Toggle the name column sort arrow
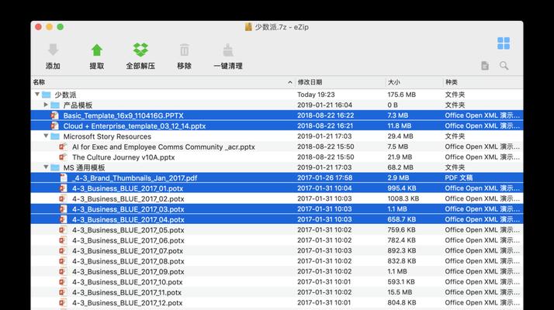 pos(290,82)
